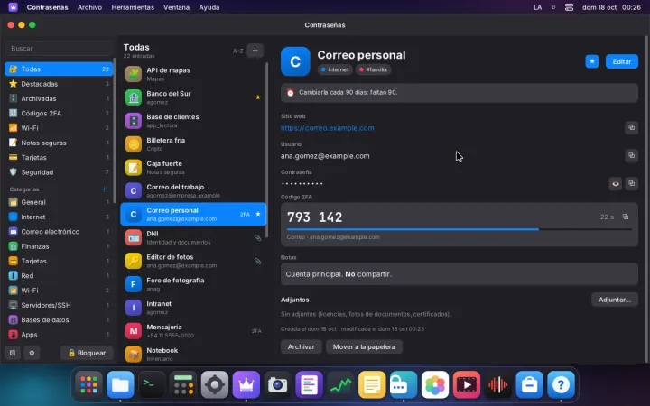Open the Help question mark dock icon
The height and width of the screenshot is (406, 650).
click(561, 384)
